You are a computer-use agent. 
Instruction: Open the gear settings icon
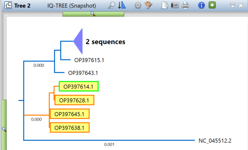[x=138, y=5]
